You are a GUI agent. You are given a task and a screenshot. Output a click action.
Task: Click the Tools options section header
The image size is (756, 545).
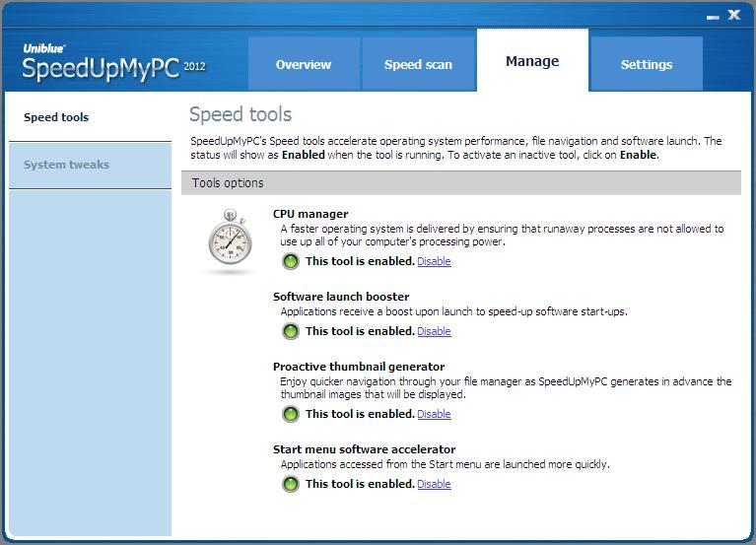point(461,182)
